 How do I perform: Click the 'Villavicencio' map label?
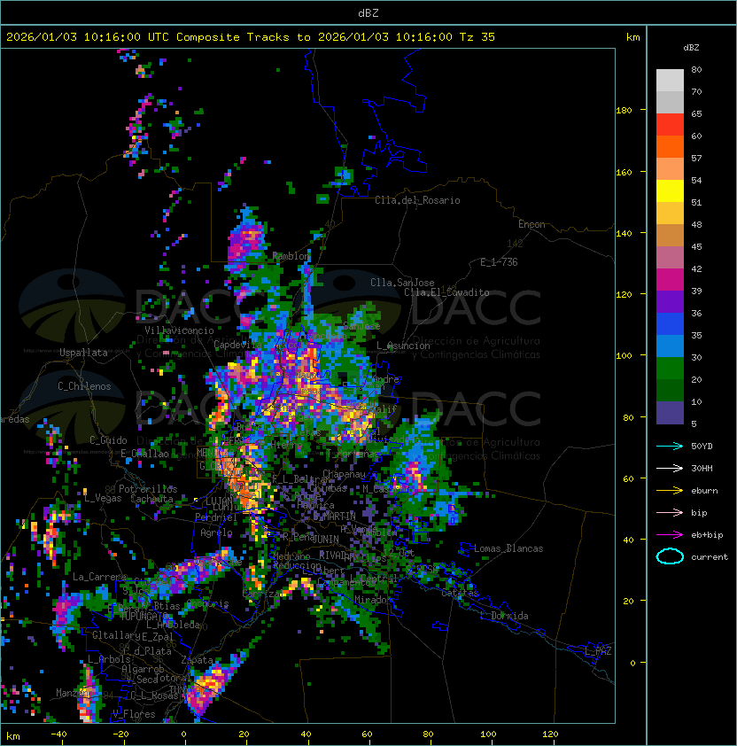179,330
